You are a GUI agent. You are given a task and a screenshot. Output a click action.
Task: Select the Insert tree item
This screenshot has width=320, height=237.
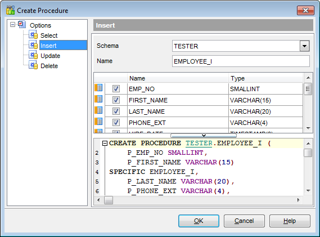coord(63,46)
